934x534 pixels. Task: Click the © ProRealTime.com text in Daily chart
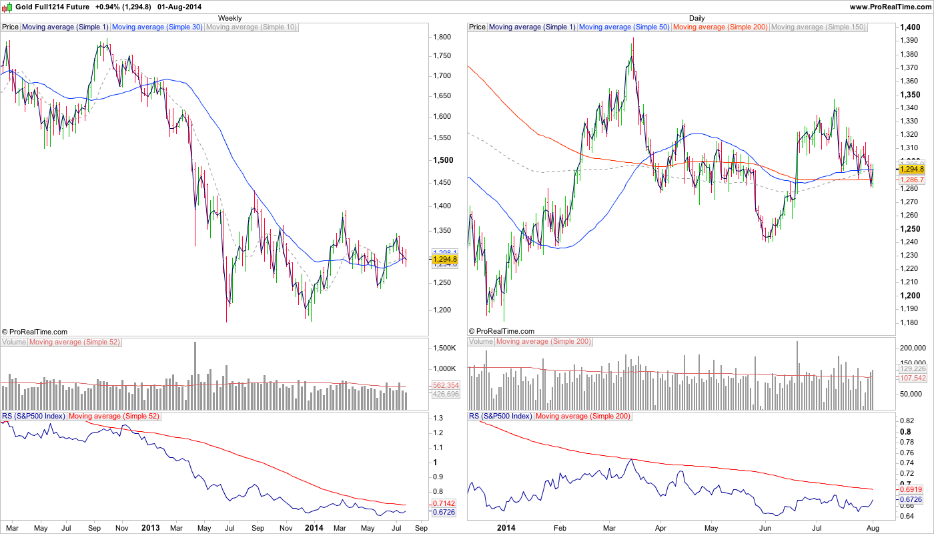(x=502, y=331)
